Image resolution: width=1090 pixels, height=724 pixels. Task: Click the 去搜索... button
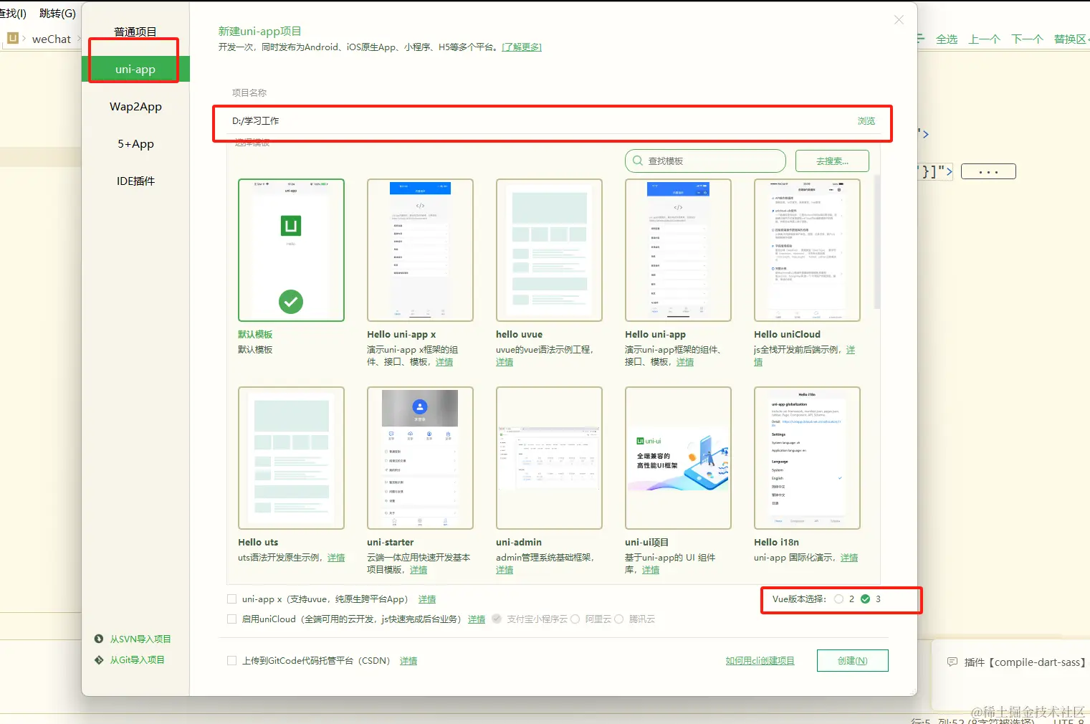tap(832, 161)
